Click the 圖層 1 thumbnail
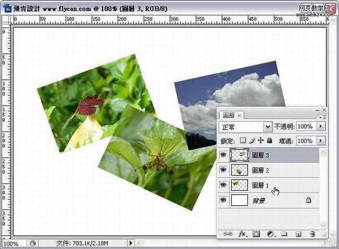 tap(240, 185)
